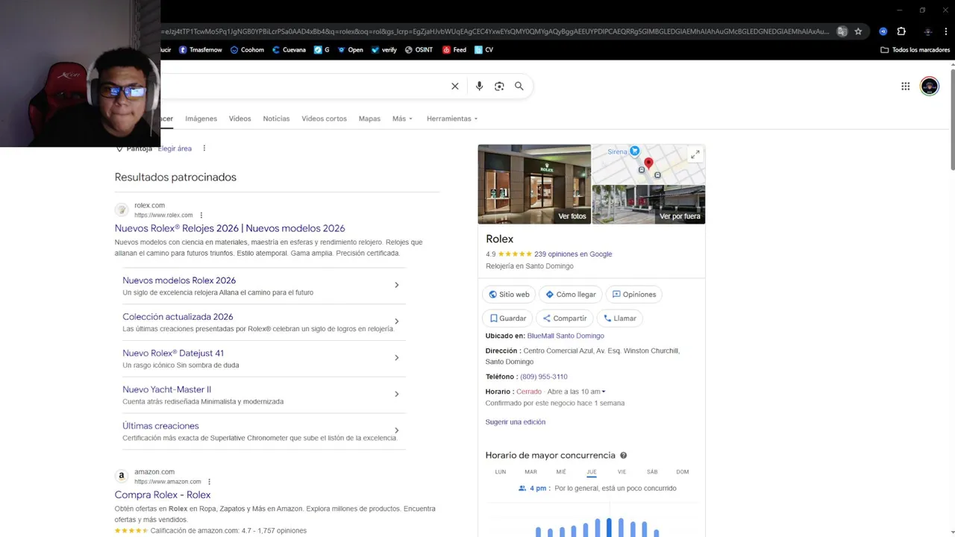Viewport: 955px width, 537px height.
Task: Open Compra Rolex - Rolex Amazon link
Action: 163,494
